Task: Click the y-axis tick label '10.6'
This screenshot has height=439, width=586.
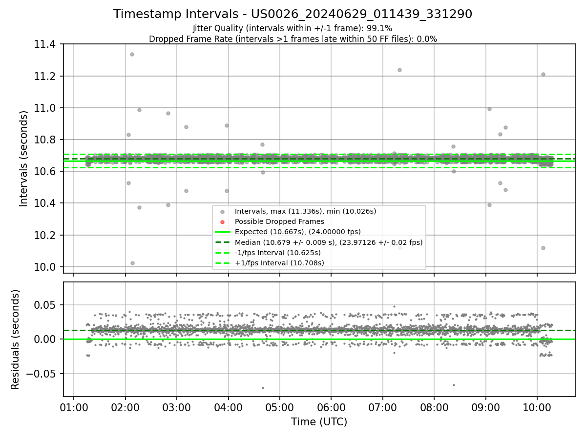Action: (x=46, y=172)
